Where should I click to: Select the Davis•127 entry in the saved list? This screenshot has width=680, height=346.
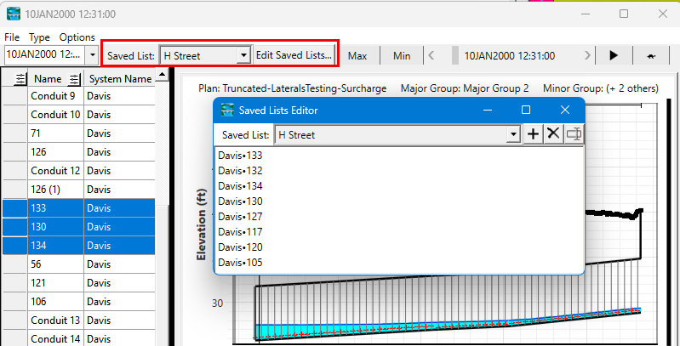coord(241,217)
